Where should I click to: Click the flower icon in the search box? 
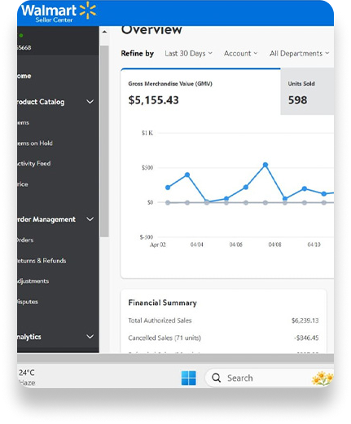[322, 378]
